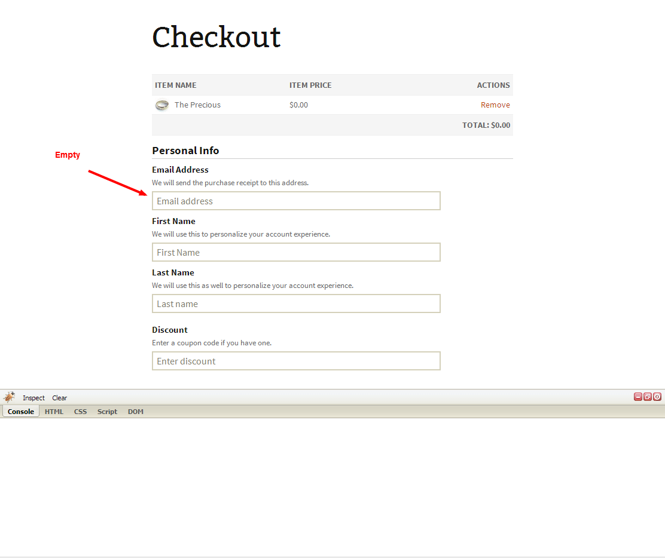Click the Personal Info heading
The width and height of the screenshot is (665, 558).
185,151
